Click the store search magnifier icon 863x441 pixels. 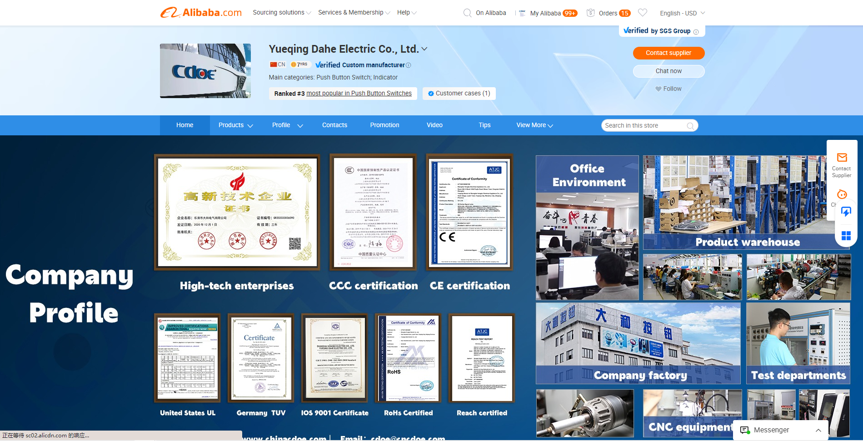coord(690,126)
